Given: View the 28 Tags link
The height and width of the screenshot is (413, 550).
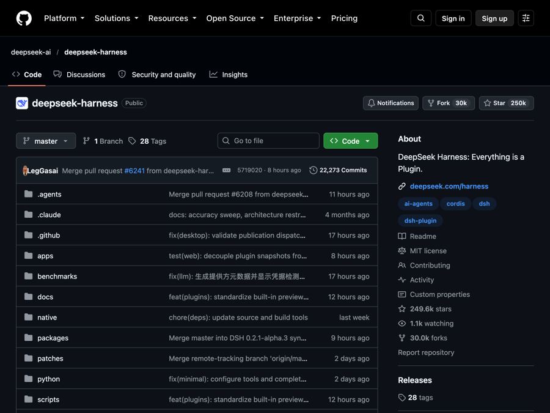Looking at the screenshot, I should [x=147, y=141].
